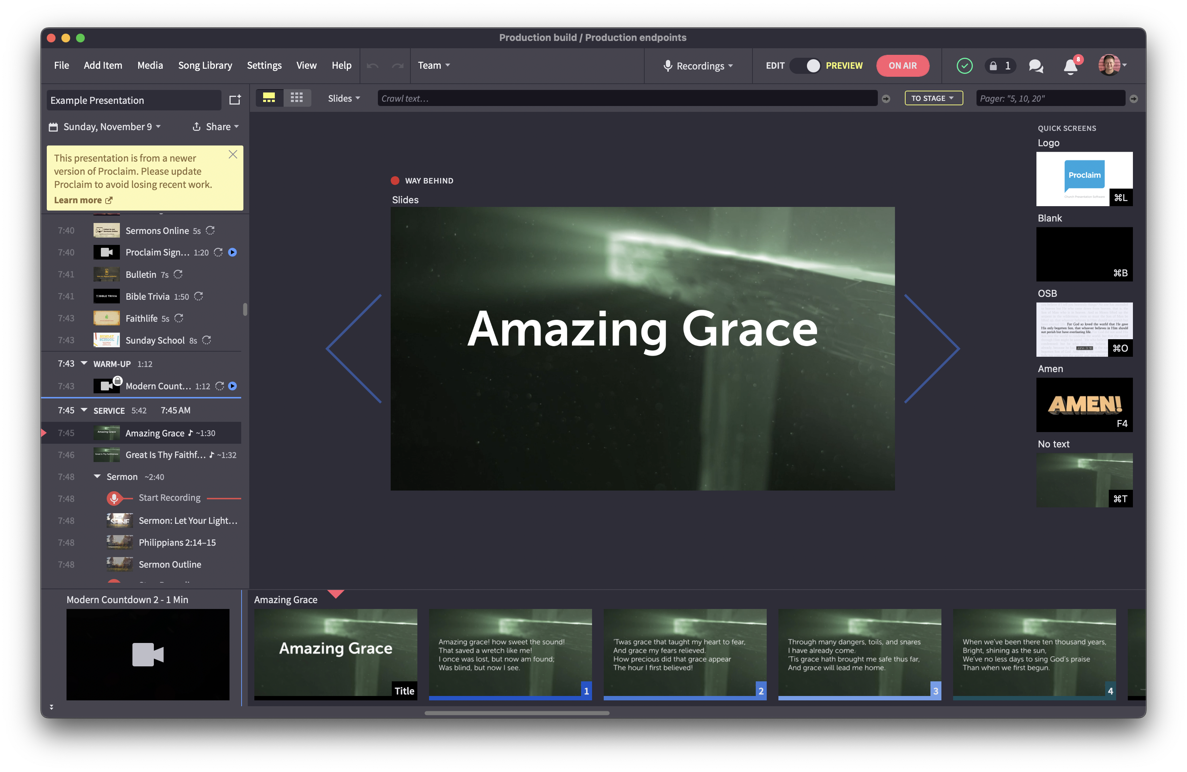
Task: Collapse the Sermon group
Action: click(97, 477)
